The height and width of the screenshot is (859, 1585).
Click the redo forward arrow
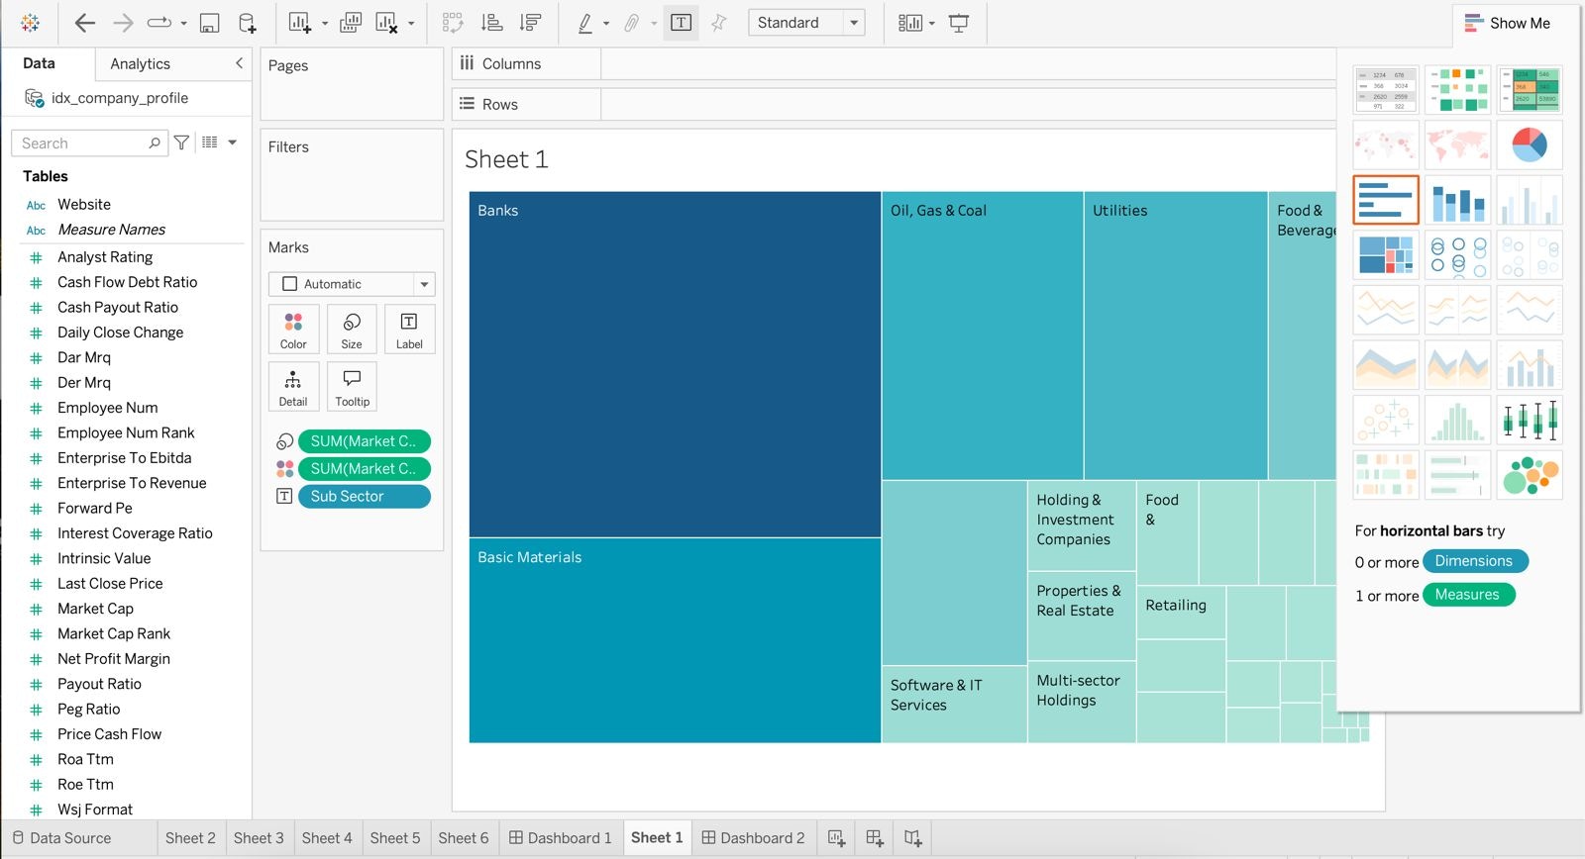point(123,23)
